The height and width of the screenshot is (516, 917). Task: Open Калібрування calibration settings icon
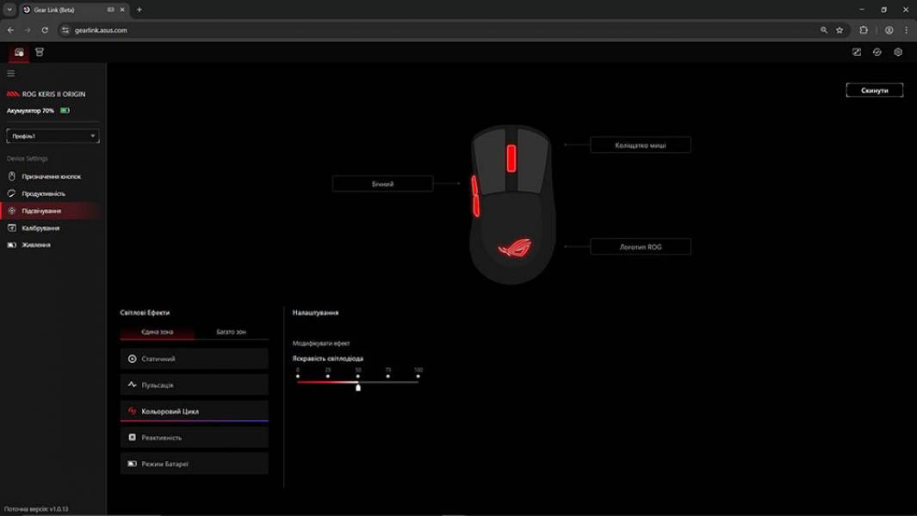pyautogui.click(x=12, y=227)
